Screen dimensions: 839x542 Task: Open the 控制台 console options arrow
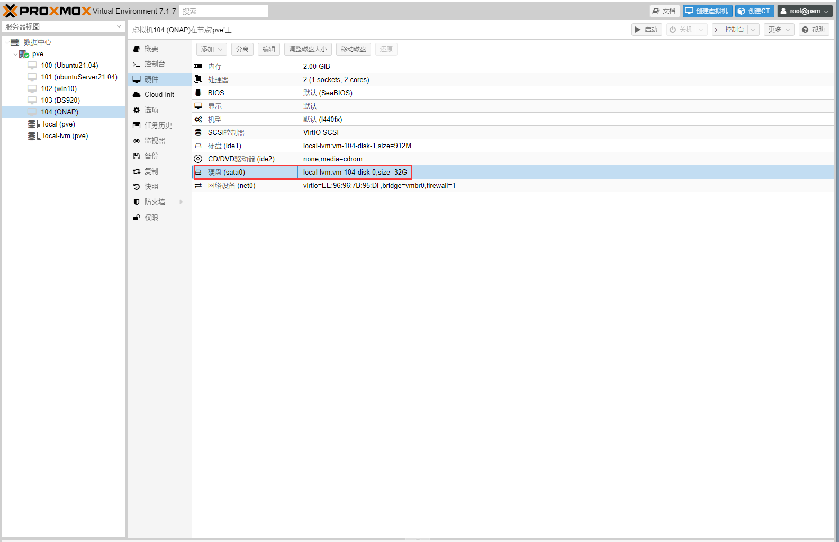(753, 30)
